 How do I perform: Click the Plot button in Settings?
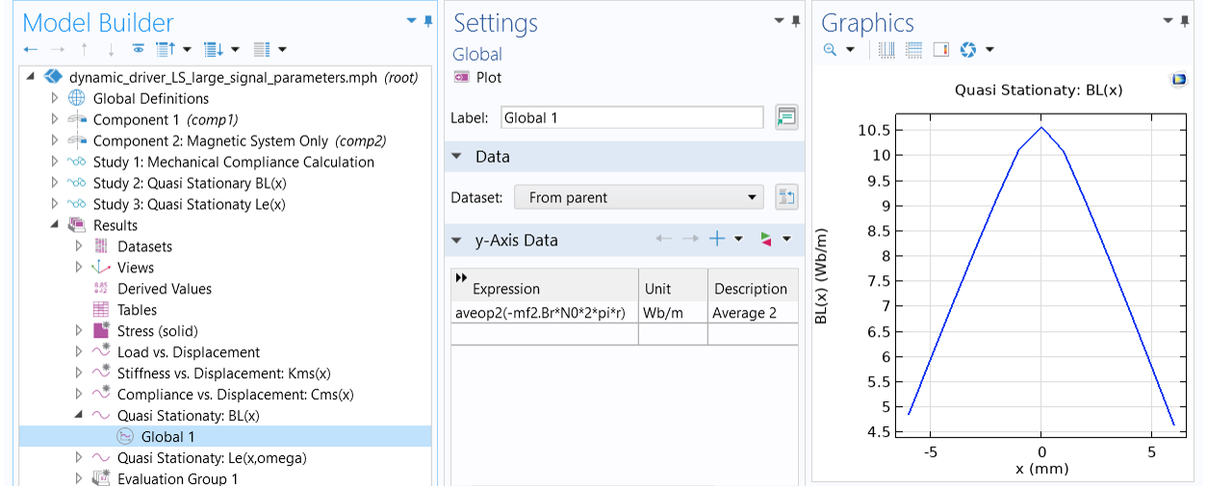point(477,78)
